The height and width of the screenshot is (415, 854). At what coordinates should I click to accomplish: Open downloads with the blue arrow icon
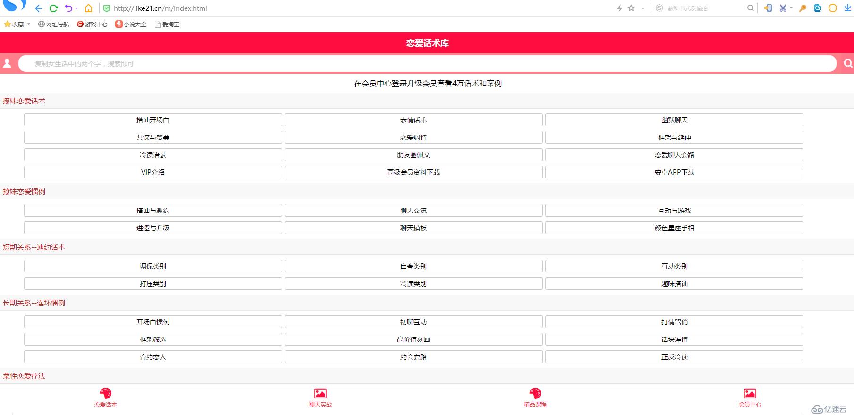(x=848, y=8)
